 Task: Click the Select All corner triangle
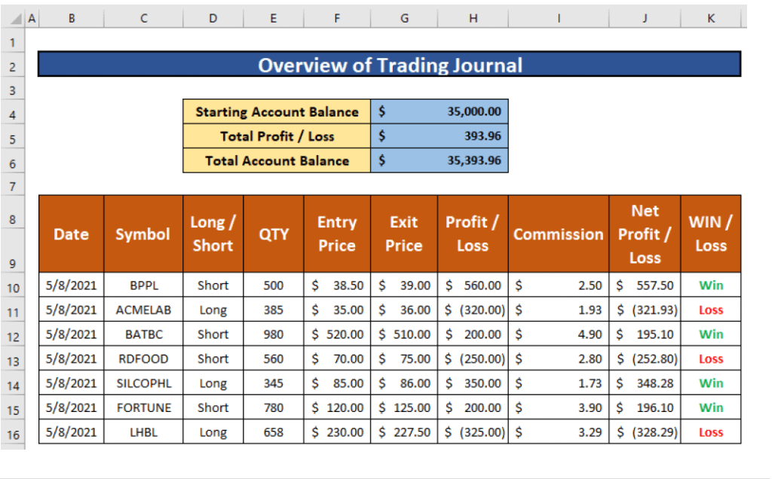tap(17, 19)
